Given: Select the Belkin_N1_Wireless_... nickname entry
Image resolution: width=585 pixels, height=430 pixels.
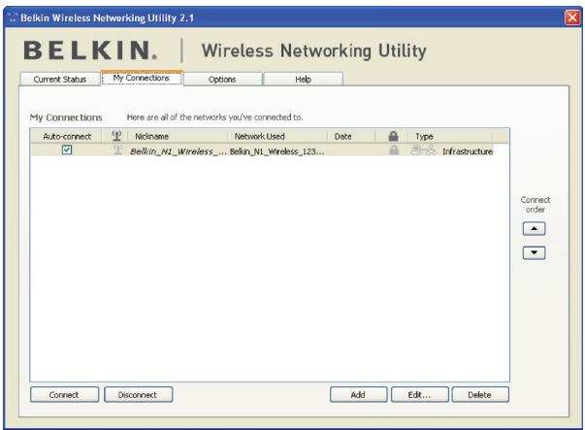Looking at the screenshot, I should click(179, 151).
